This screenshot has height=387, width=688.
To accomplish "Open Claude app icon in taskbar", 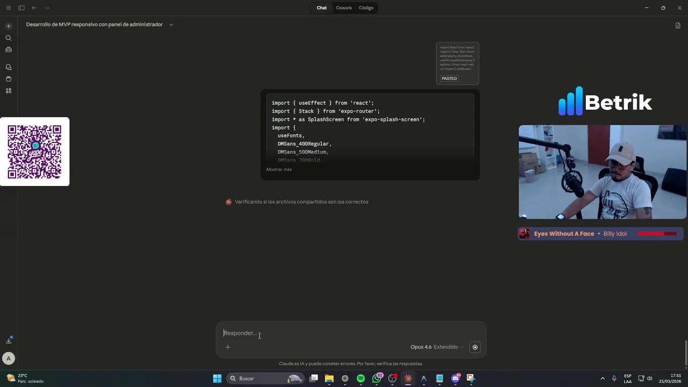I will point(408,378).
